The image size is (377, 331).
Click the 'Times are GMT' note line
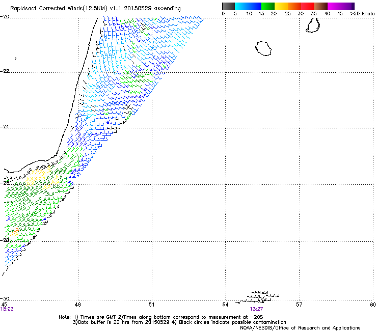click(160, 317)
